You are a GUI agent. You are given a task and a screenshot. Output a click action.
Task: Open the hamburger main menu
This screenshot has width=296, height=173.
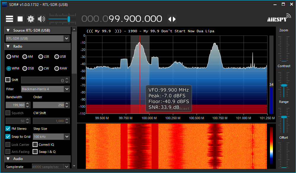coord(9,19)
